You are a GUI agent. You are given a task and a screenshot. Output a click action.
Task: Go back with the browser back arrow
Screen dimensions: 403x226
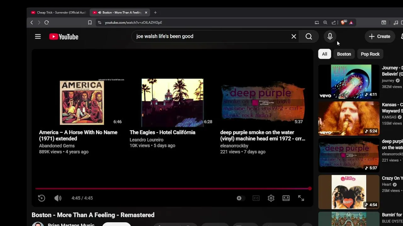pyautogui.click(x=31, y=23)
